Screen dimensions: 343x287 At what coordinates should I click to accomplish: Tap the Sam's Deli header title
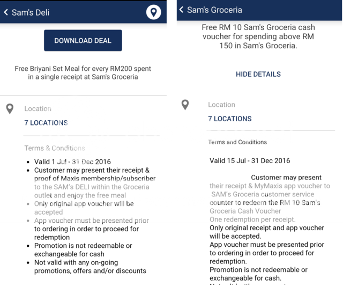(x=34, y=12)
